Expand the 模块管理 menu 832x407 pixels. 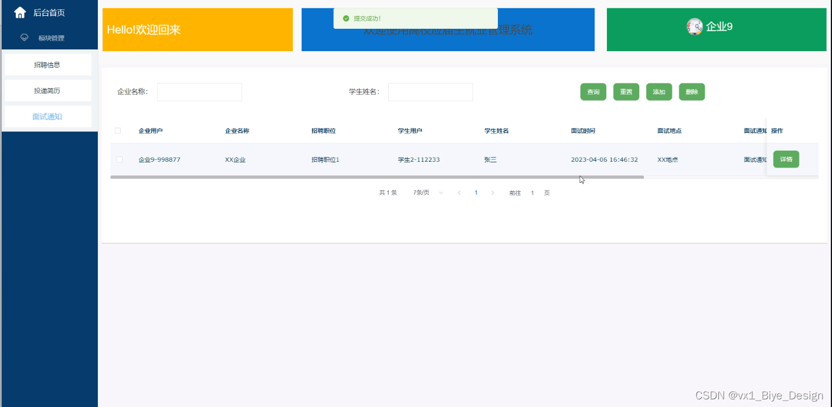pyautogui.click(x=51, y=38)
